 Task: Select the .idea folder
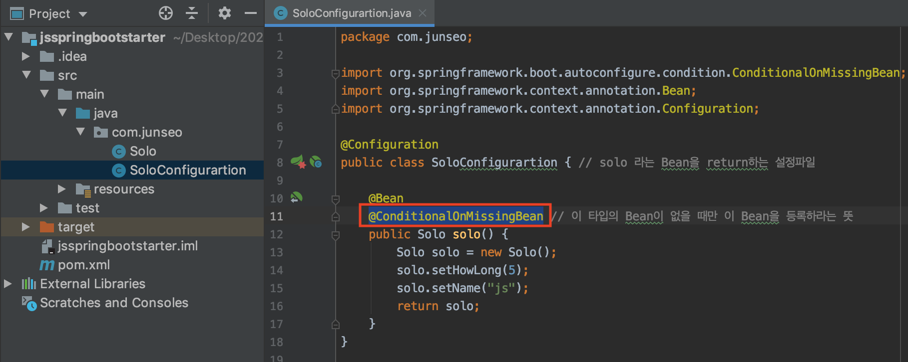click(72, 56)
